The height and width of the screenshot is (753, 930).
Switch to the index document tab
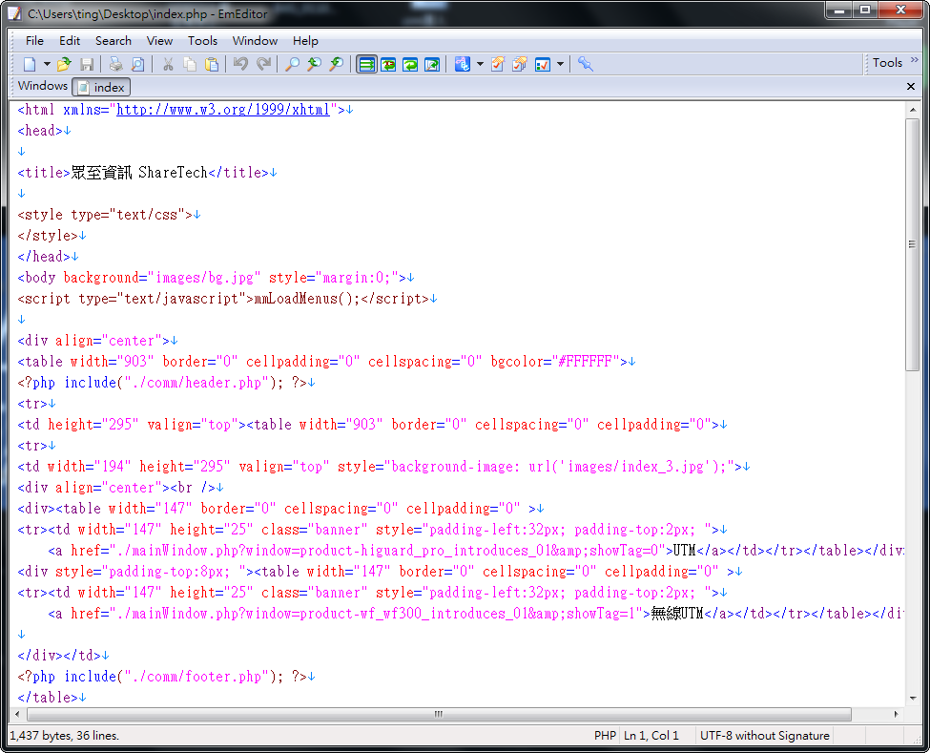(101, 87)
